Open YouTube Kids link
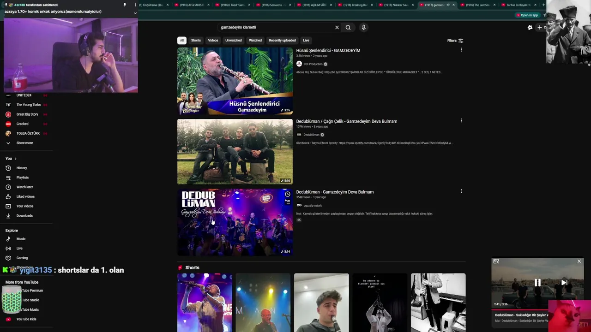The width and height of the screenshot is (591, 332). [26, 319]
